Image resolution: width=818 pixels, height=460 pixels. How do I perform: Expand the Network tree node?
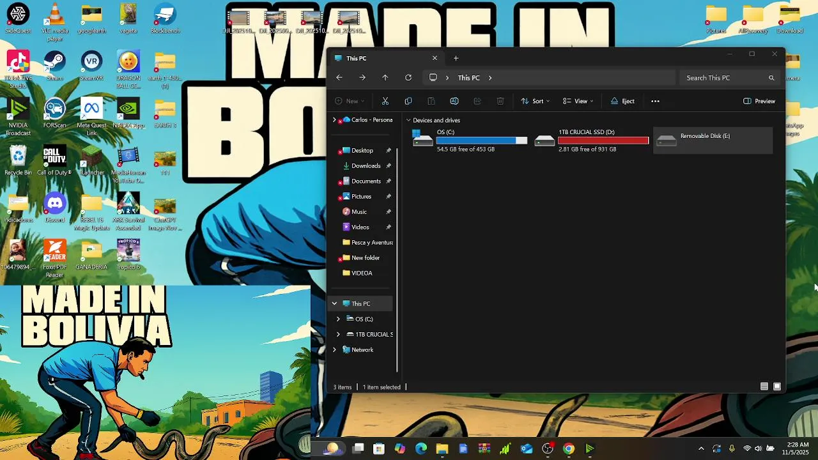tap(334, 349)
